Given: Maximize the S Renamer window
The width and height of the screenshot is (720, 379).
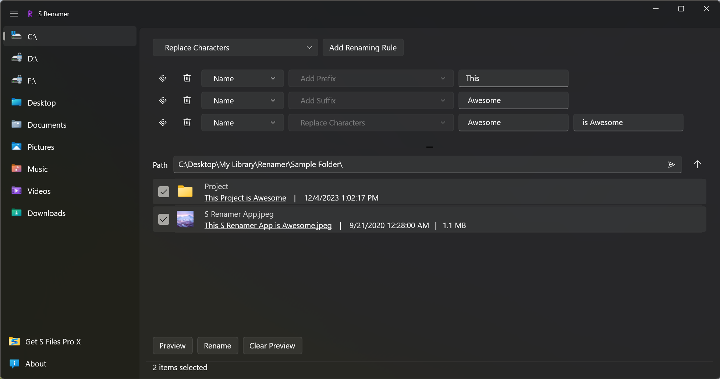Looking at the screenshot, I should [681, 8].
